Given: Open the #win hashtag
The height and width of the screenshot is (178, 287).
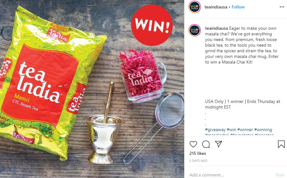Looking at the screenshot, I should 231,130.
